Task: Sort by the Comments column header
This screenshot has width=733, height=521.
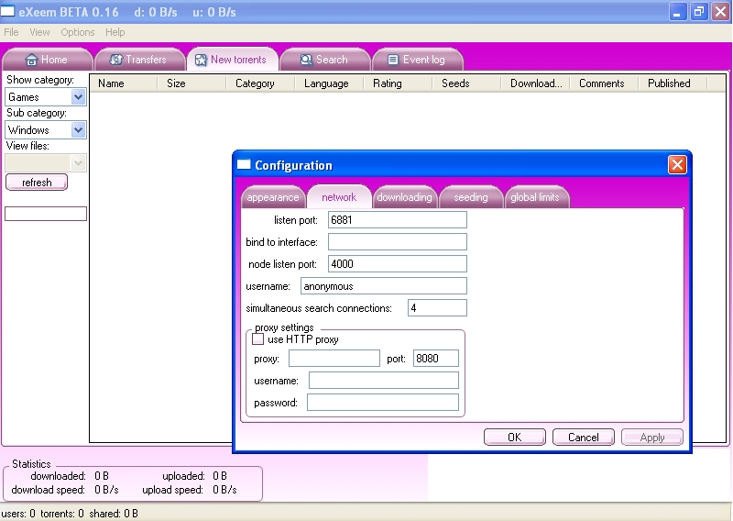Action: pyautogui.click(x=604, y=83)
